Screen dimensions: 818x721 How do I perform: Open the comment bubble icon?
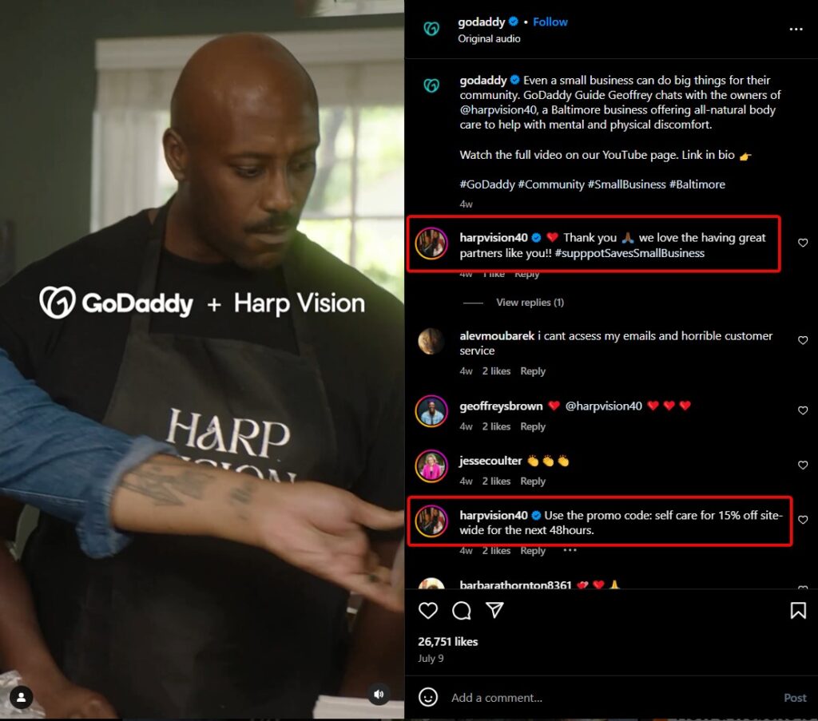pos(461,610)
